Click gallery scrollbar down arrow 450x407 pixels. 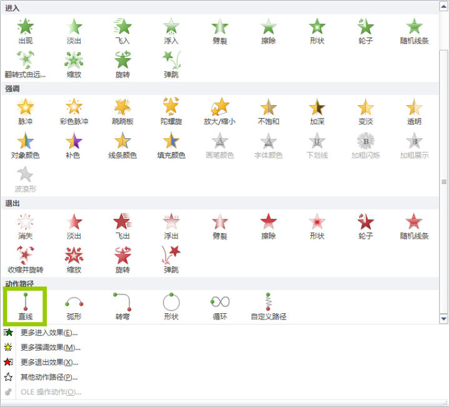coord(444,318)
